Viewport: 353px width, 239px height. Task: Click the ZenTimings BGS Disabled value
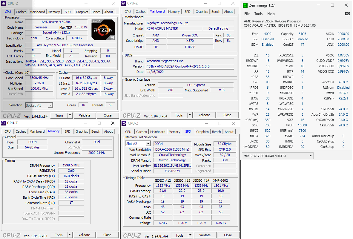(x=268, y=39)
